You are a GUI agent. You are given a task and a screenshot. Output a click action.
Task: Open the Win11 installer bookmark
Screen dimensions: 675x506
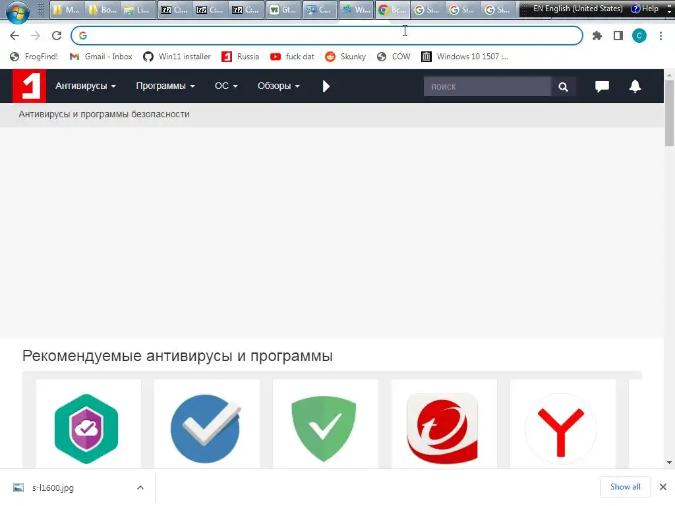pos(177,57)
